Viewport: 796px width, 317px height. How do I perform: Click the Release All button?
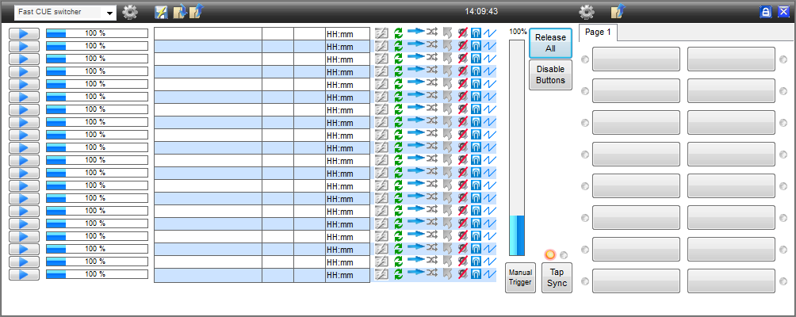pyautogui.click(x=550, y=43)
